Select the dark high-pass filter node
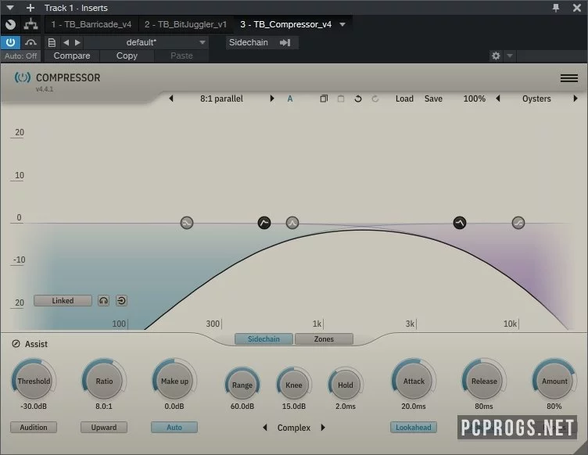 pos(264,223)
